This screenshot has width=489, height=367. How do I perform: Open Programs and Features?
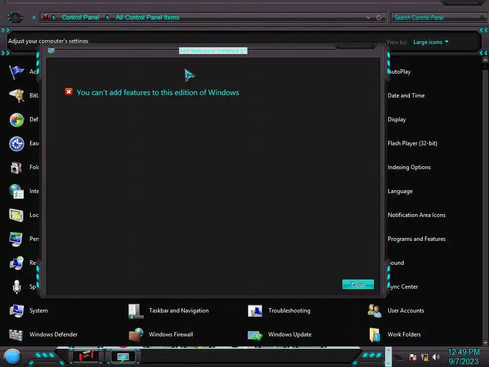pos(416,239)
